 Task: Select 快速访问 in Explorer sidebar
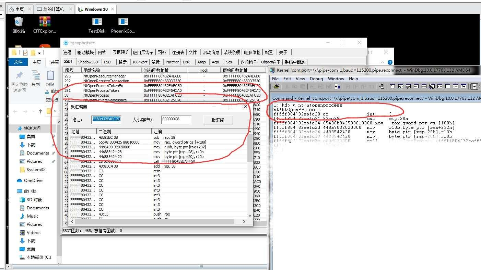[32, 128]
